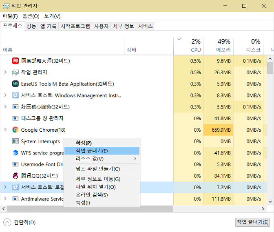Click the System Interrupts icon
Screen dimensions: 274x232
(15, 141)
